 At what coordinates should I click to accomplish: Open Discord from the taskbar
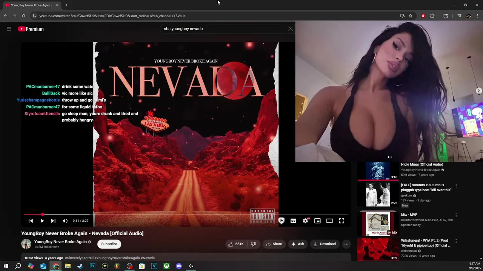(x=179, y=266)
